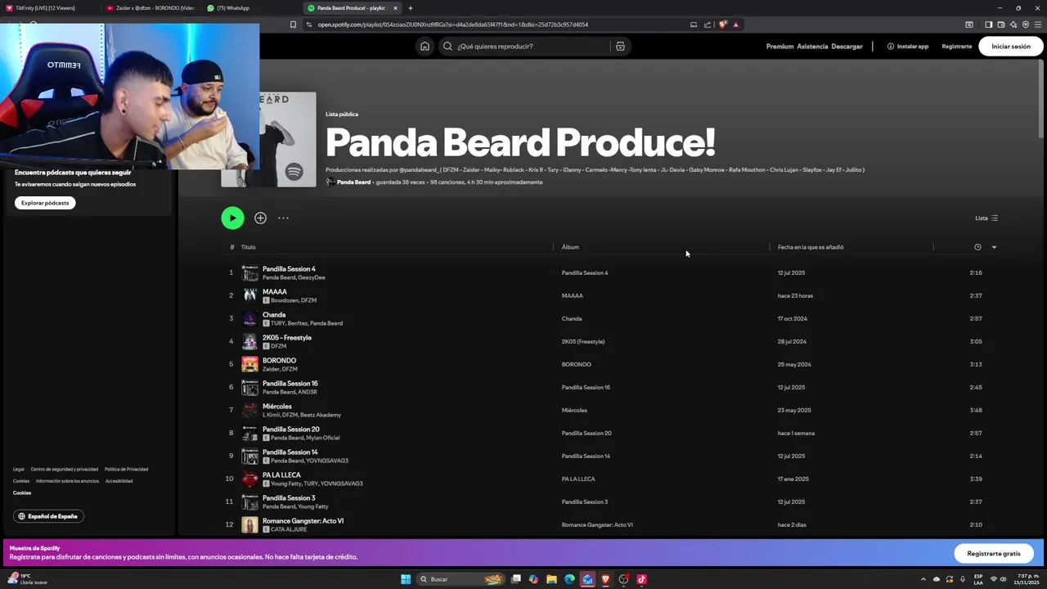Open TikTok app from the taskbar

[641, 579]
